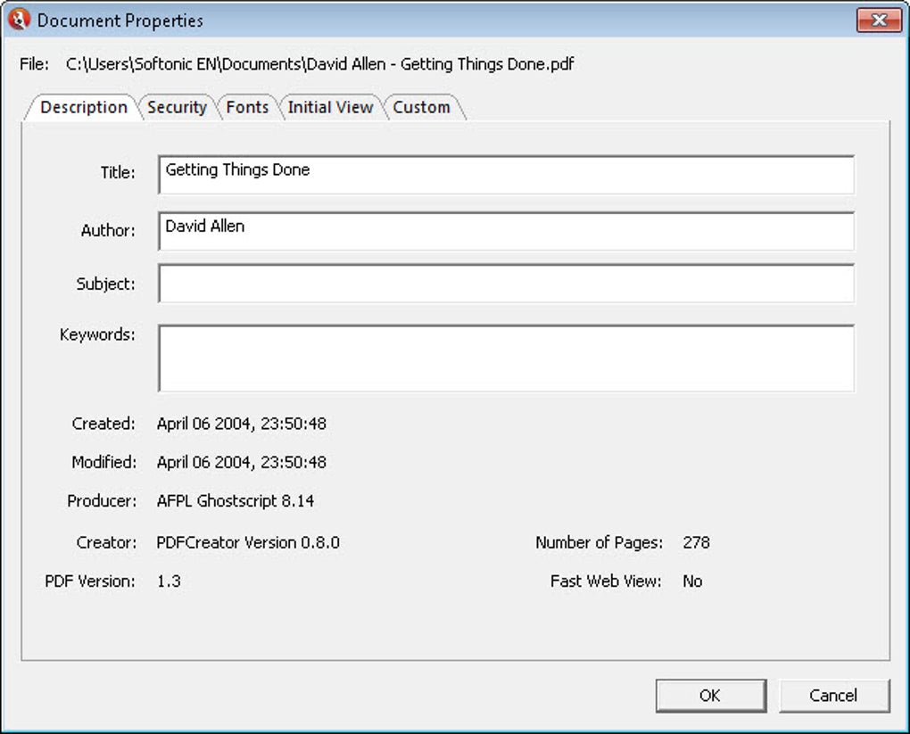Switch to the Initial View tab

(x=330, y=107)
